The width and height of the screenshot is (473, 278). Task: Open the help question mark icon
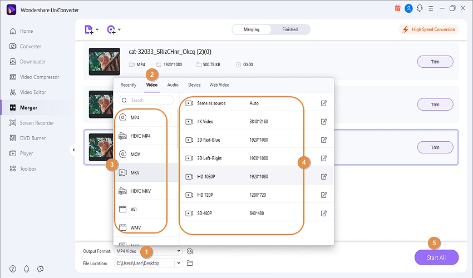tap(13, 269)
